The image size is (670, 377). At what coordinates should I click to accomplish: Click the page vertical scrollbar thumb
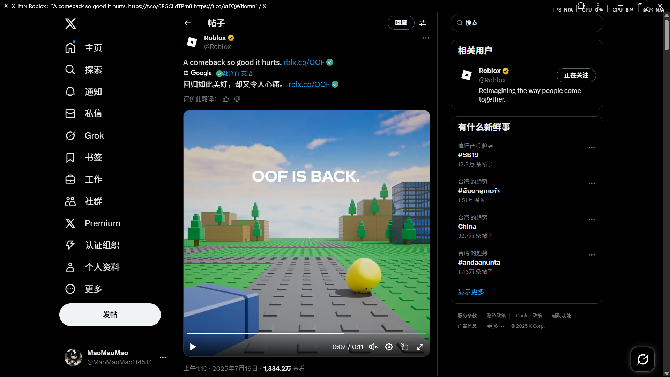[x=667, y=35]
